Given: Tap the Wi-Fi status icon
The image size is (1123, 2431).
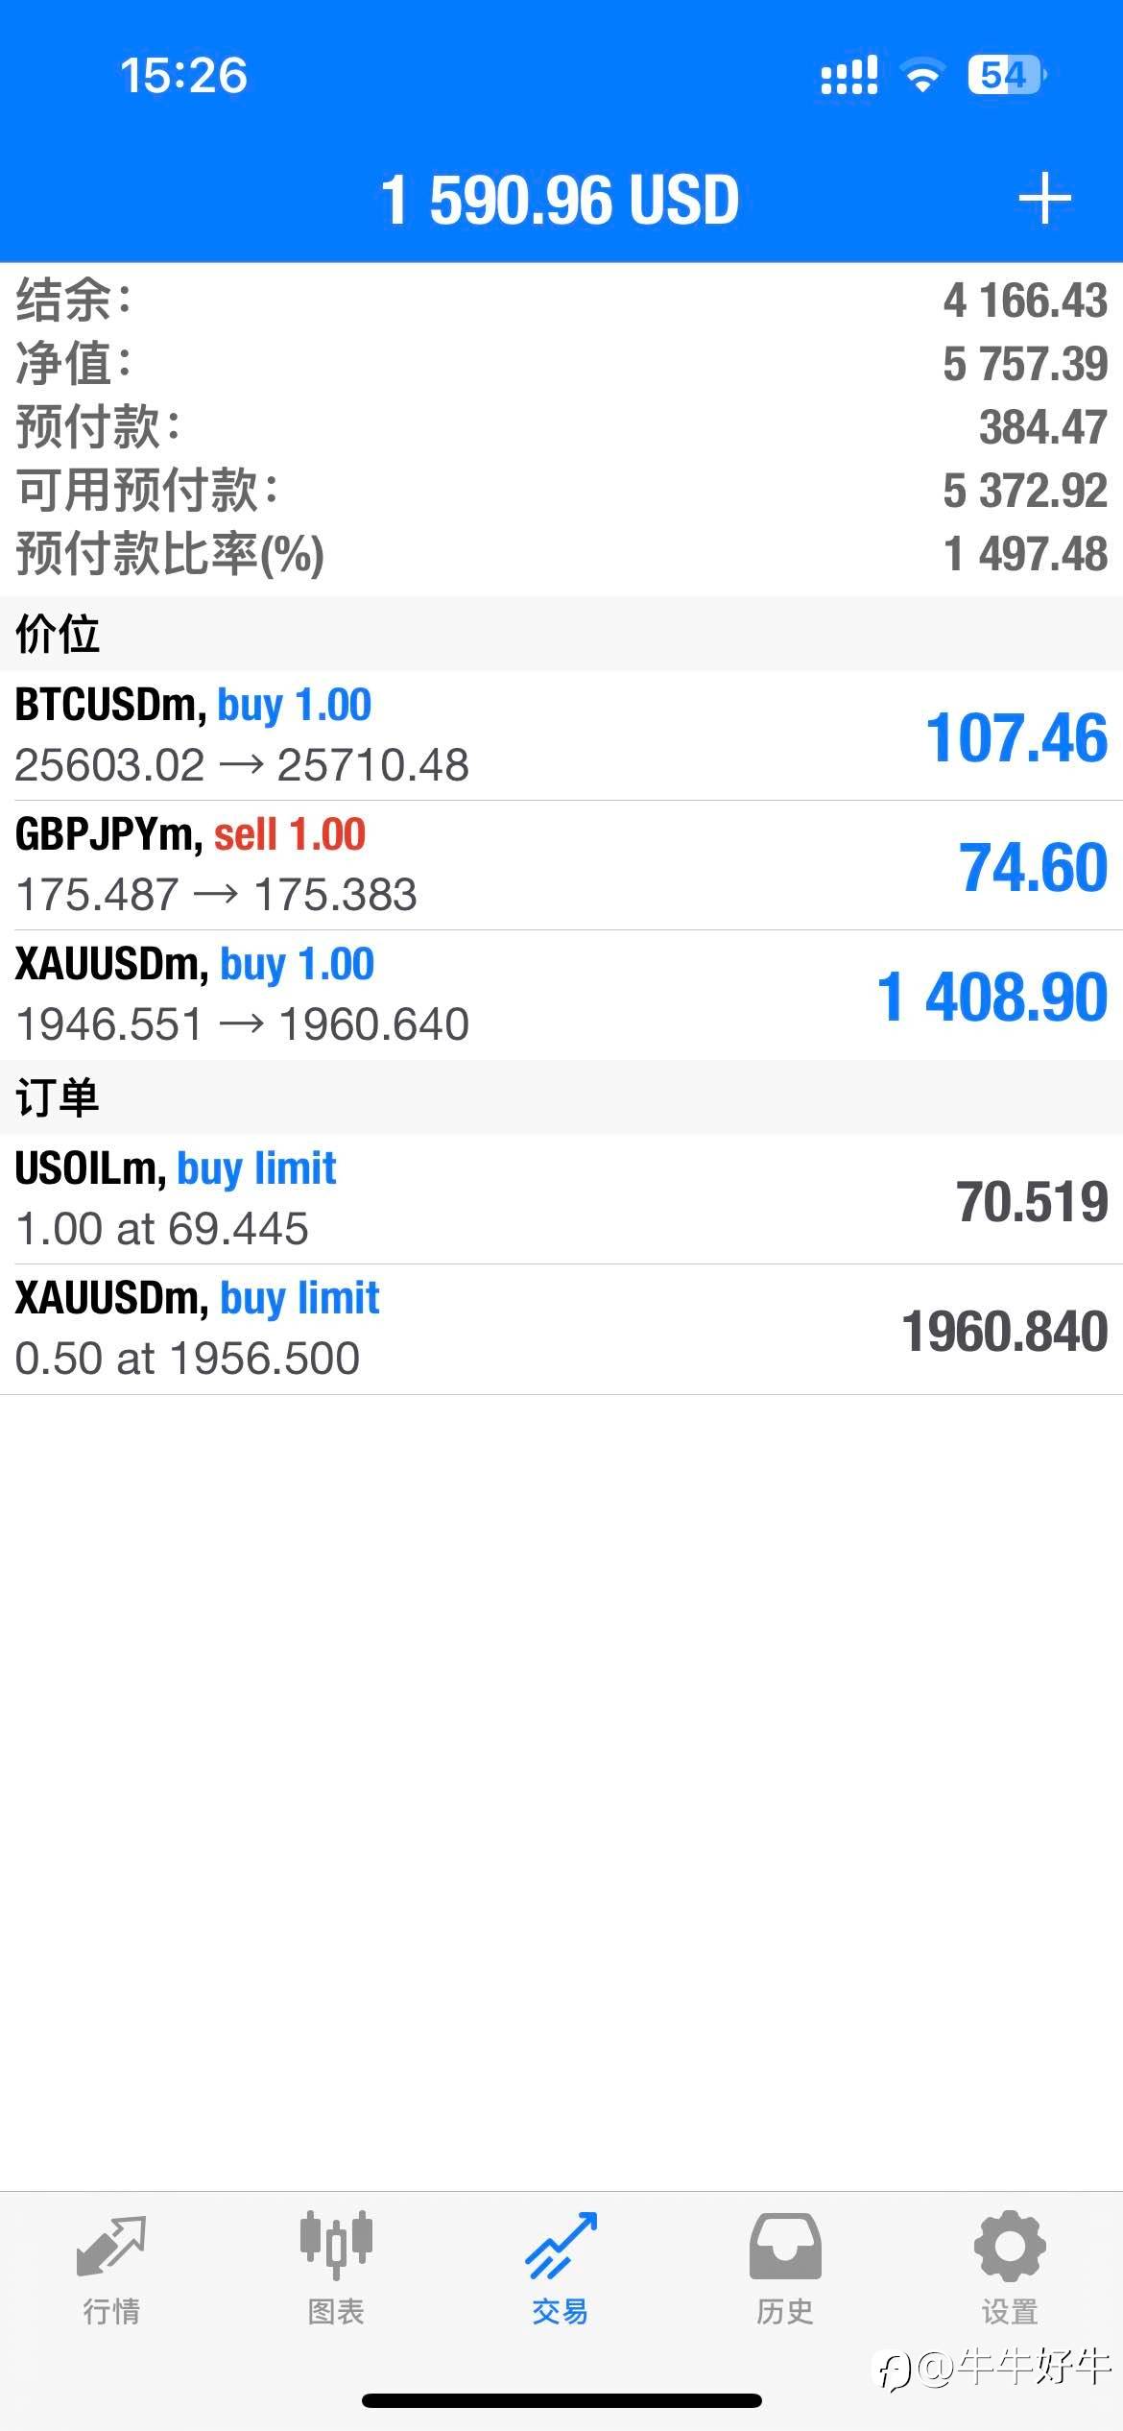Looking at the screenshot, I should coord(921,75).
